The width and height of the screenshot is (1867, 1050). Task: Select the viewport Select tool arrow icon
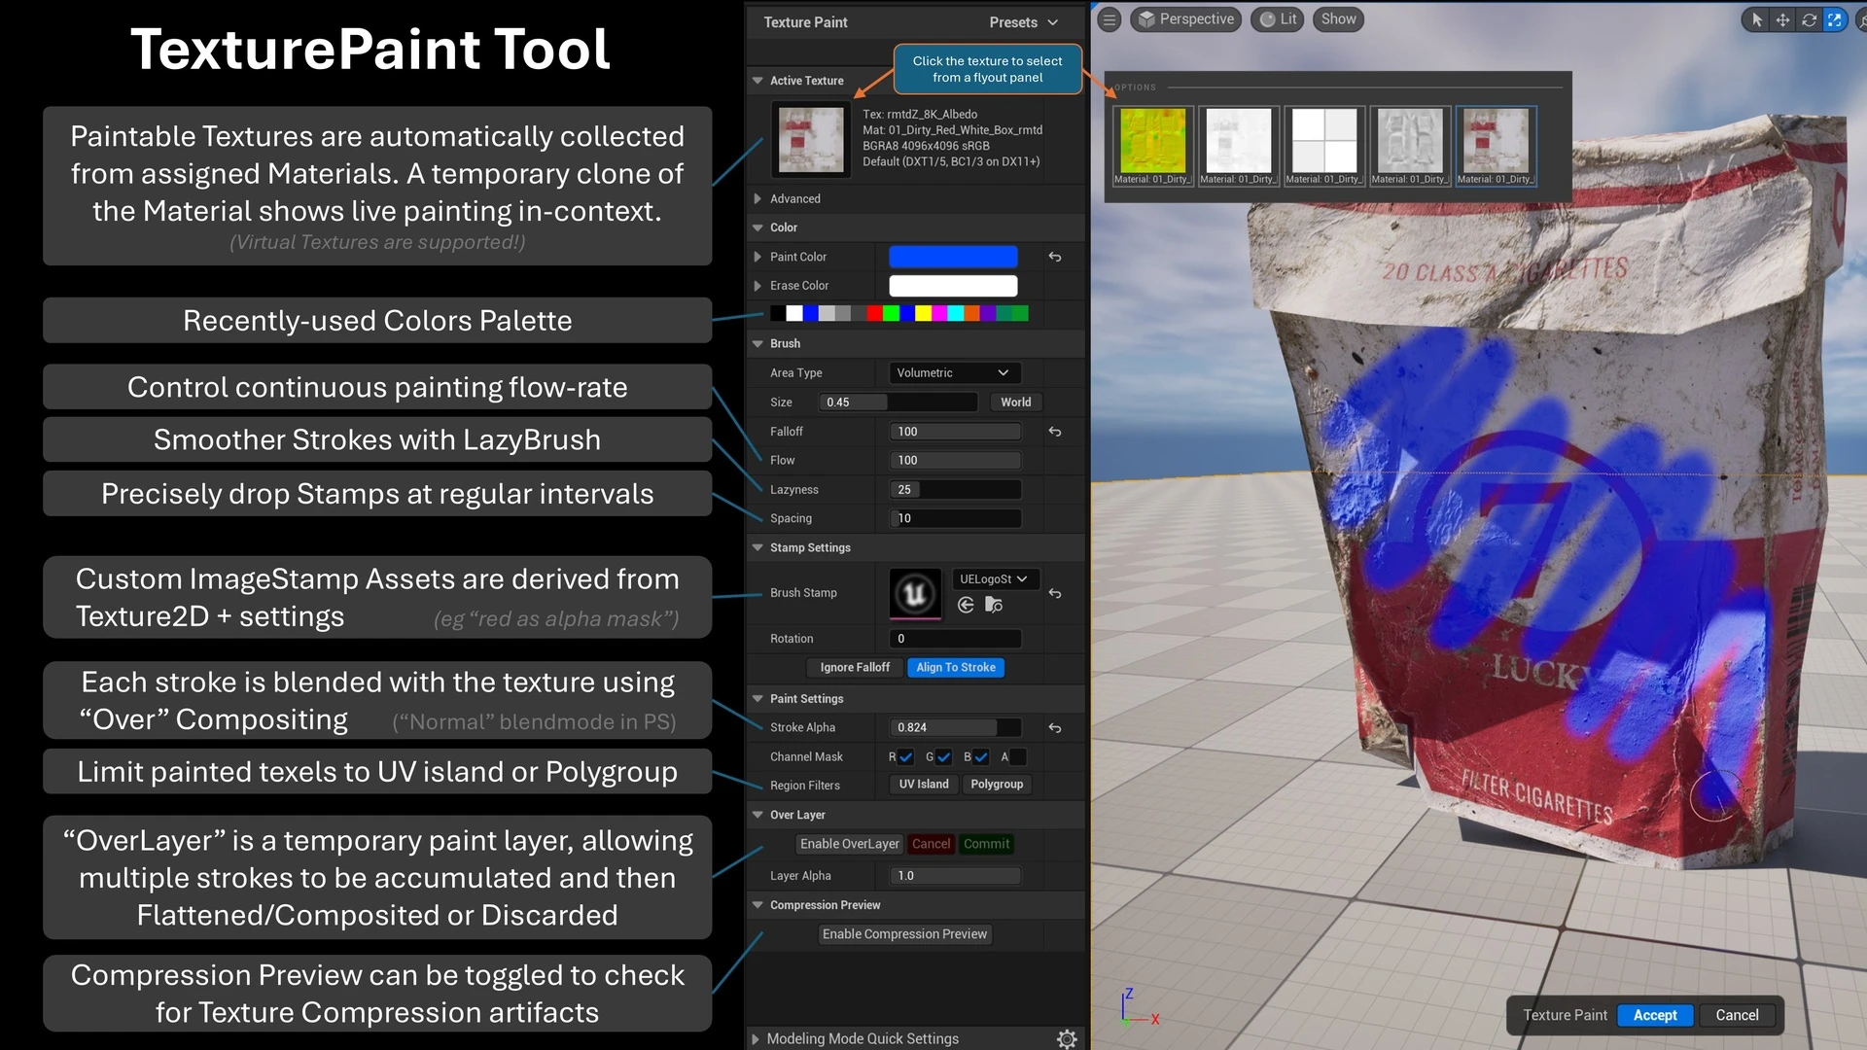pyautogui.click(x=1756, y=19)
